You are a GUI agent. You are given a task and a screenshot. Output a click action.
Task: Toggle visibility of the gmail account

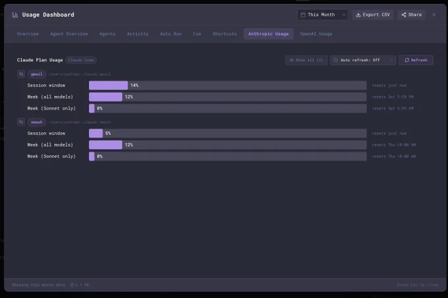pyautogui.click(x=21, y=74)
